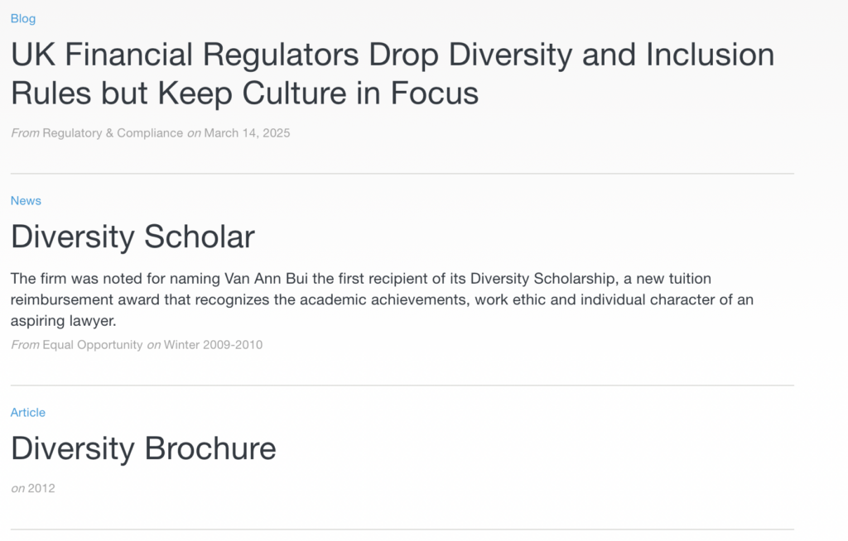Click "From" before Equal Opportunity
The width and height of the screenshot is (848, 541).
point(26,345)
